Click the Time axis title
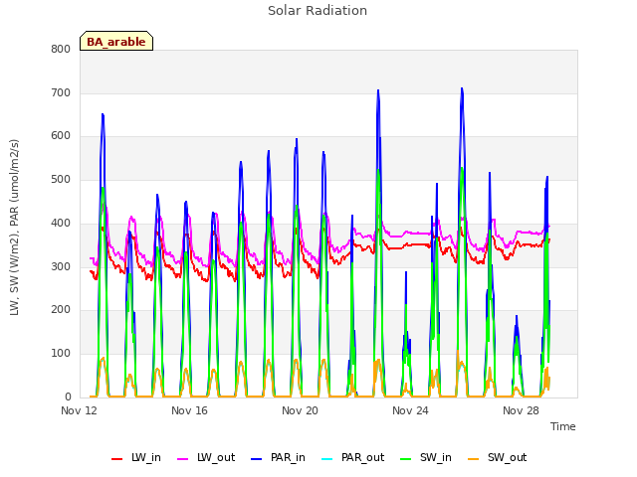Screen dimensions: 637x477 563,426
